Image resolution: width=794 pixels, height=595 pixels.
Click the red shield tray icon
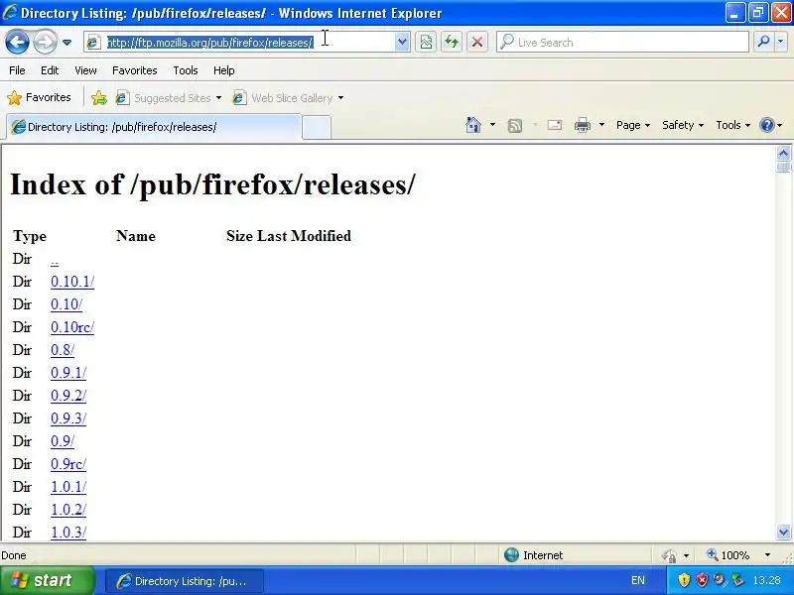(702, 580)
